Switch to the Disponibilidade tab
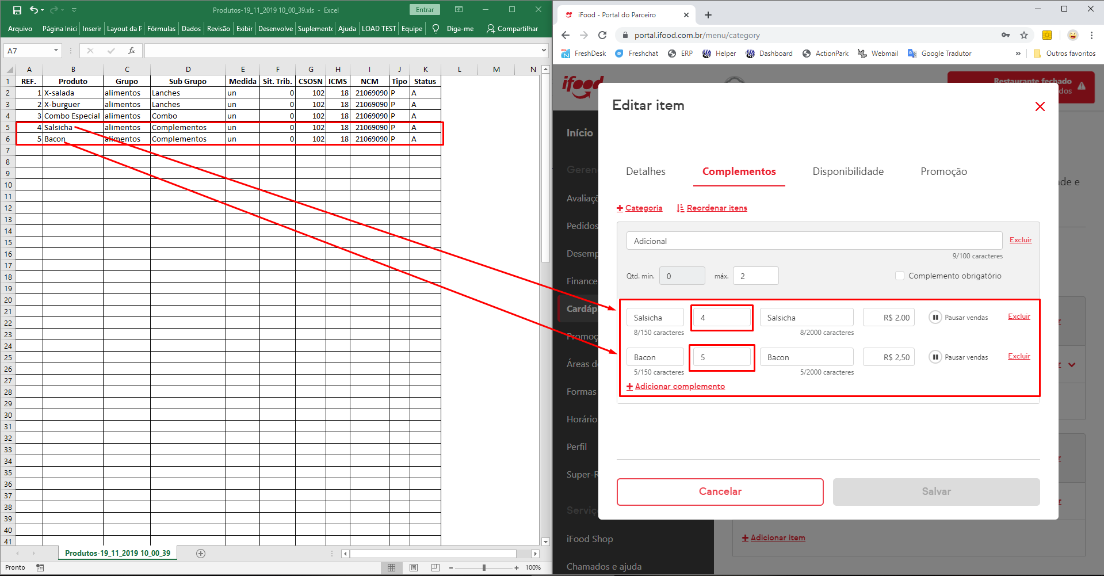 [848, 171]
